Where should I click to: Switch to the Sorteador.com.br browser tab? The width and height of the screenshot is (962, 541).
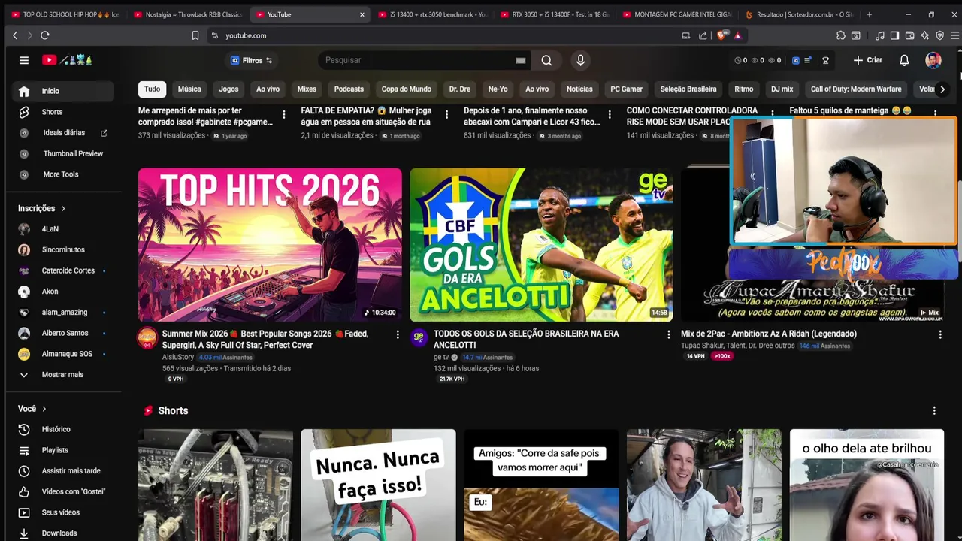[798, 14]
